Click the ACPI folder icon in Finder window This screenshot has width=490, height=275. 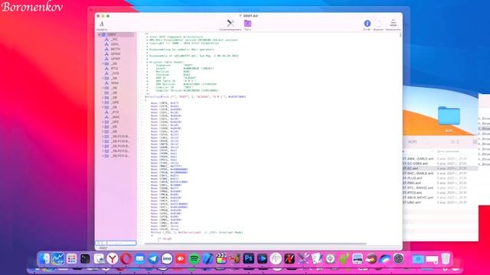point(449,116)
